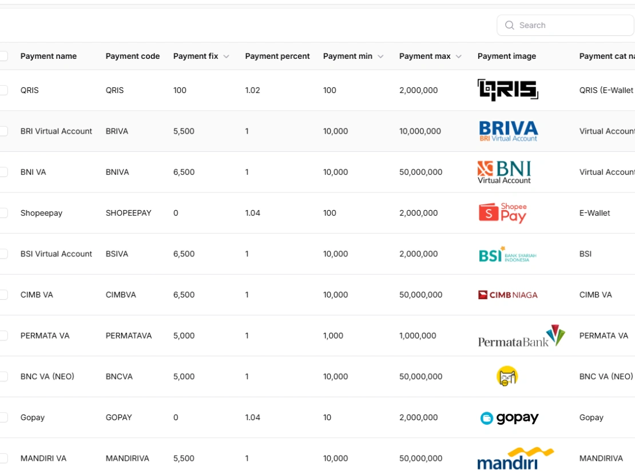
Task: Check the QRIS row checkbox
Action: click(3, 90)
